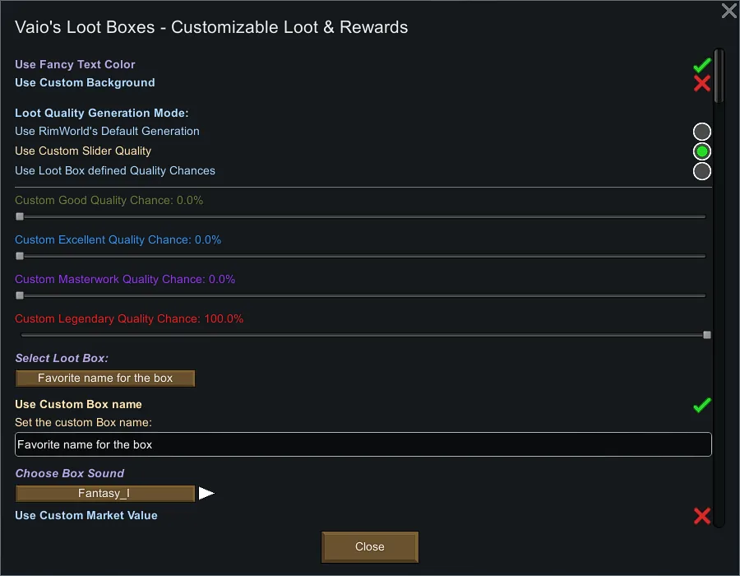Screen dimensions: 740x576
Task: Open the Fantasy_I box sound dropdown
Action: coord(105,494)
